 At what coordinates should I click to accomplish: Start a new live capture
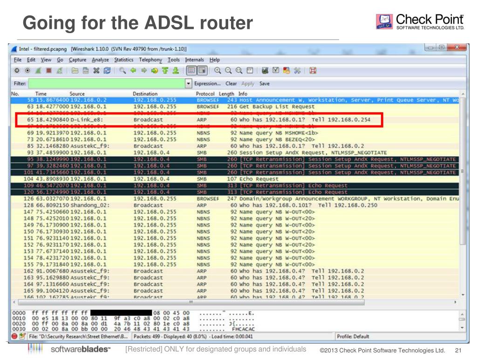coord(38,71)
